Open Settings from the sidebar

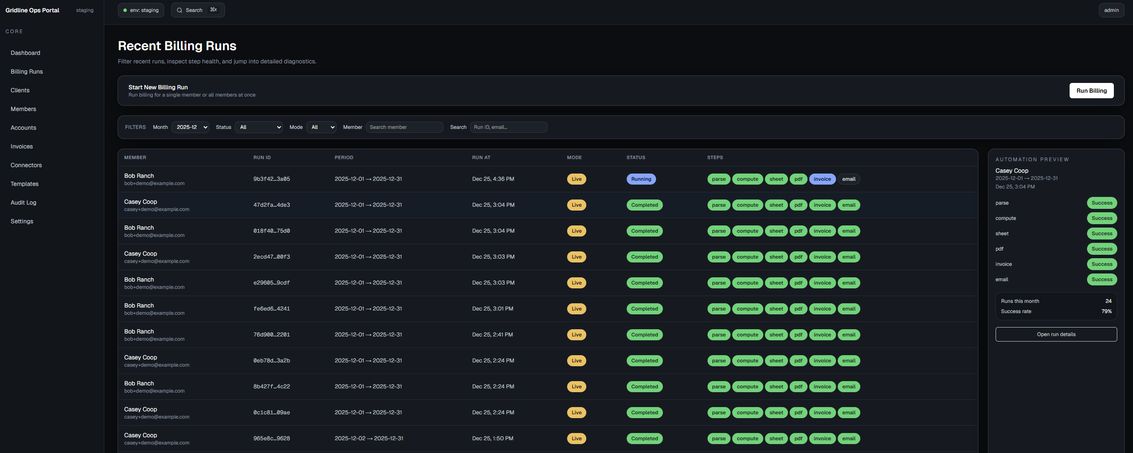click(22, 221)
